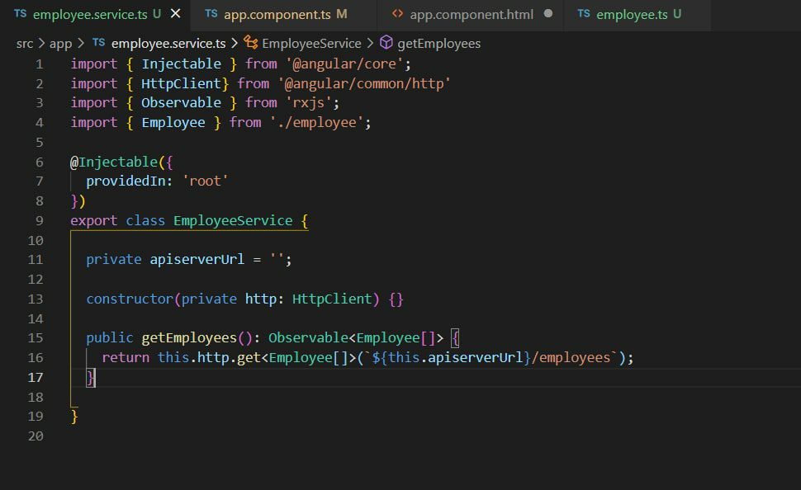This screenshot has height=490, width=801.
Task: Click the getEmployees method name in code
Action: (189, 338)
